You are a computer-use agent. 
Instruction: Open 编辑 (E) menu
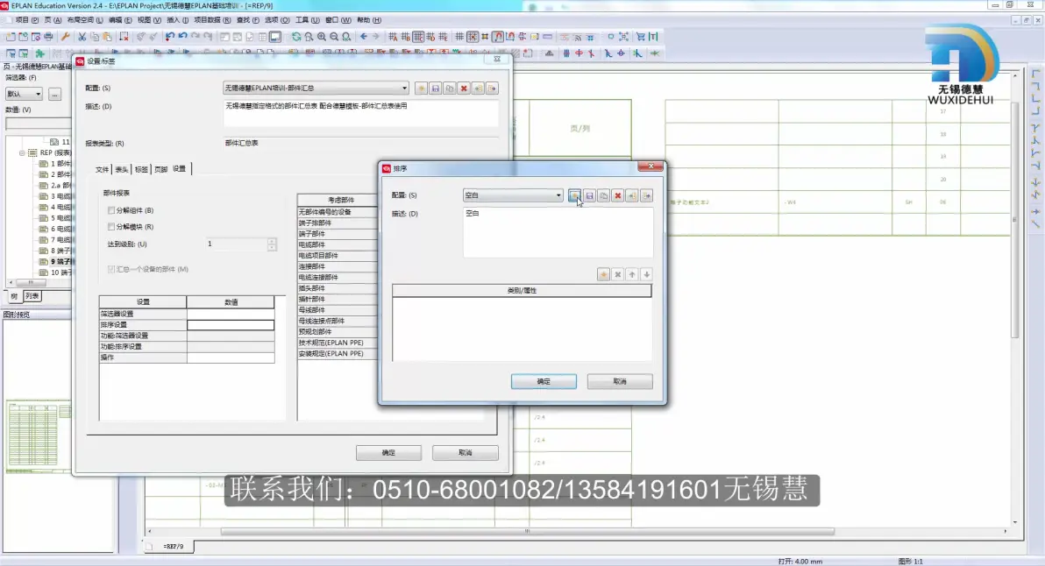pos(120,20)
